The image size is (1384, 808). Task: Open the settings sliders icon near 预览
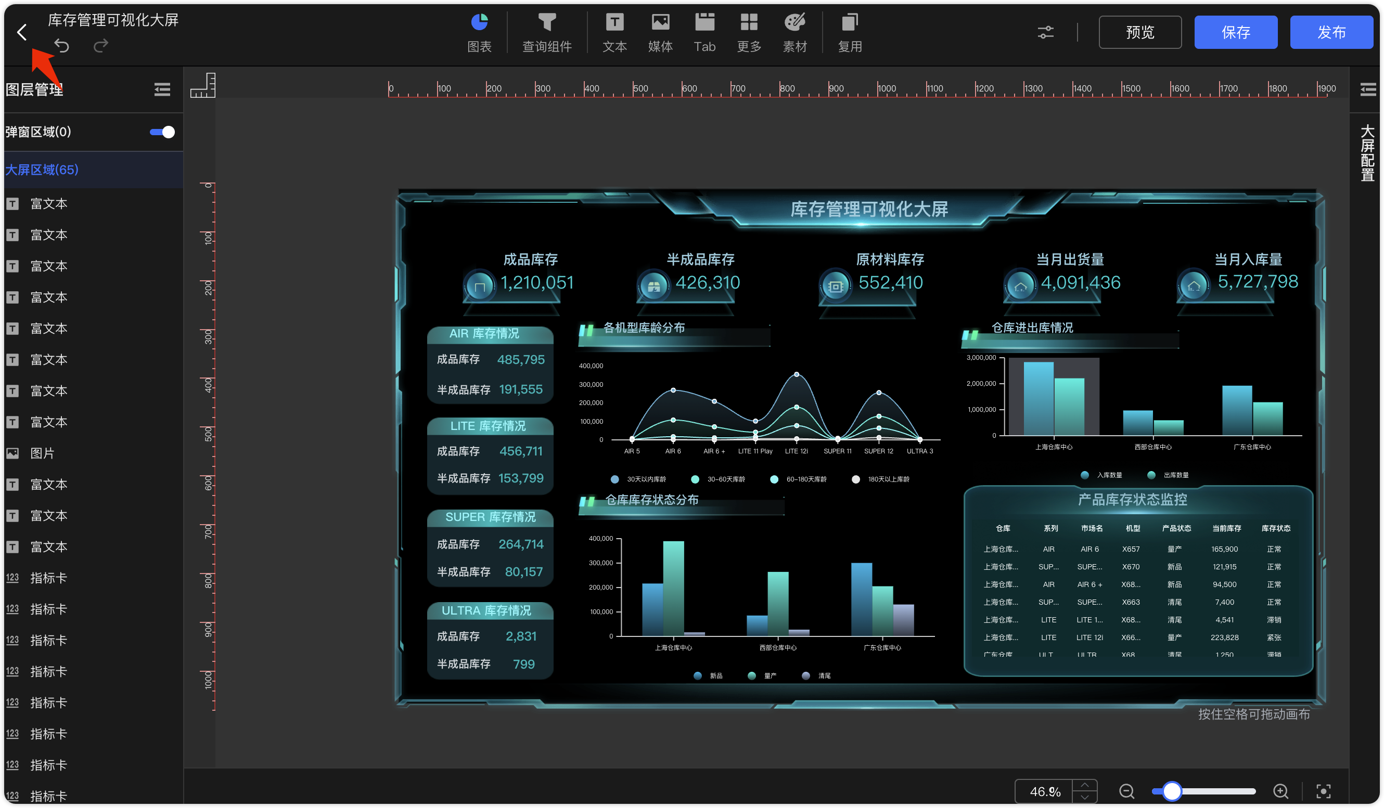tap(1045, 32)
